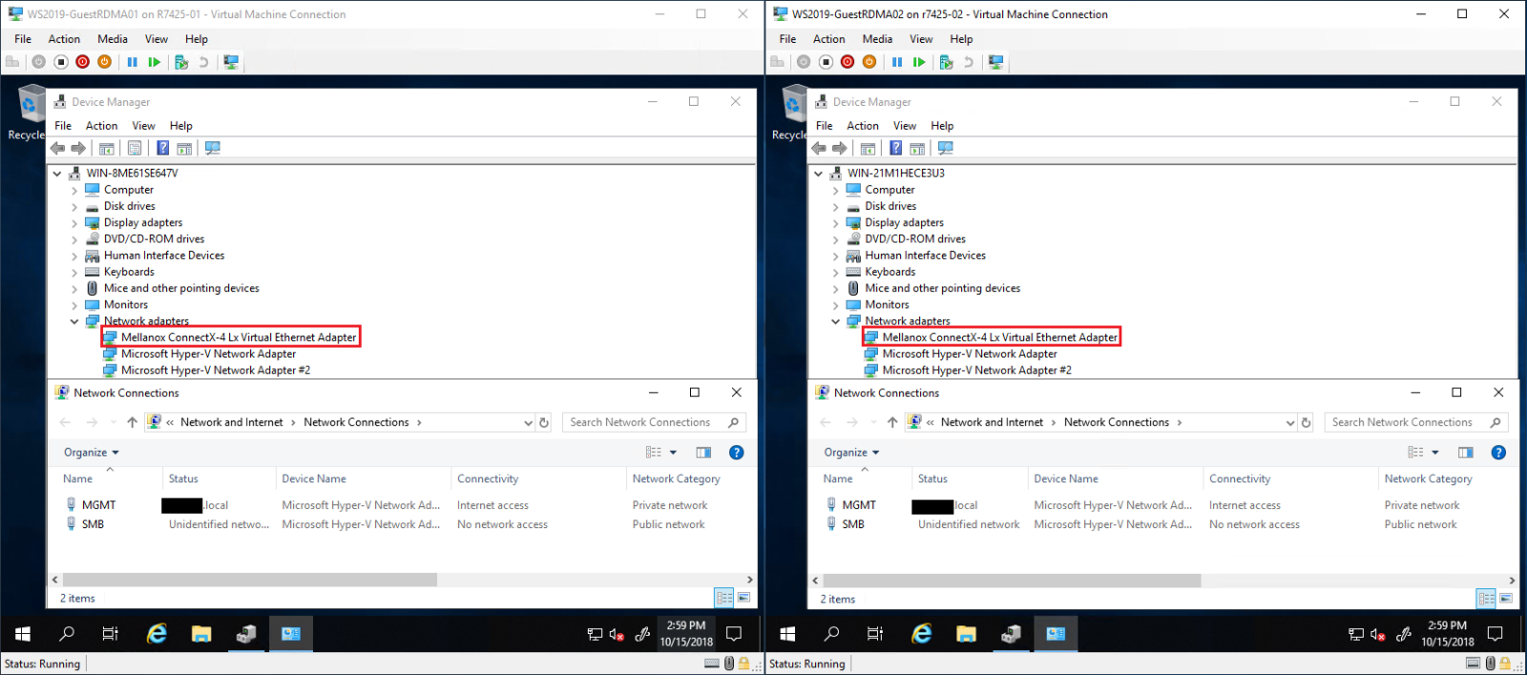Collapse Network adapters under WIN-8ME61SE647V

[74, 321]
